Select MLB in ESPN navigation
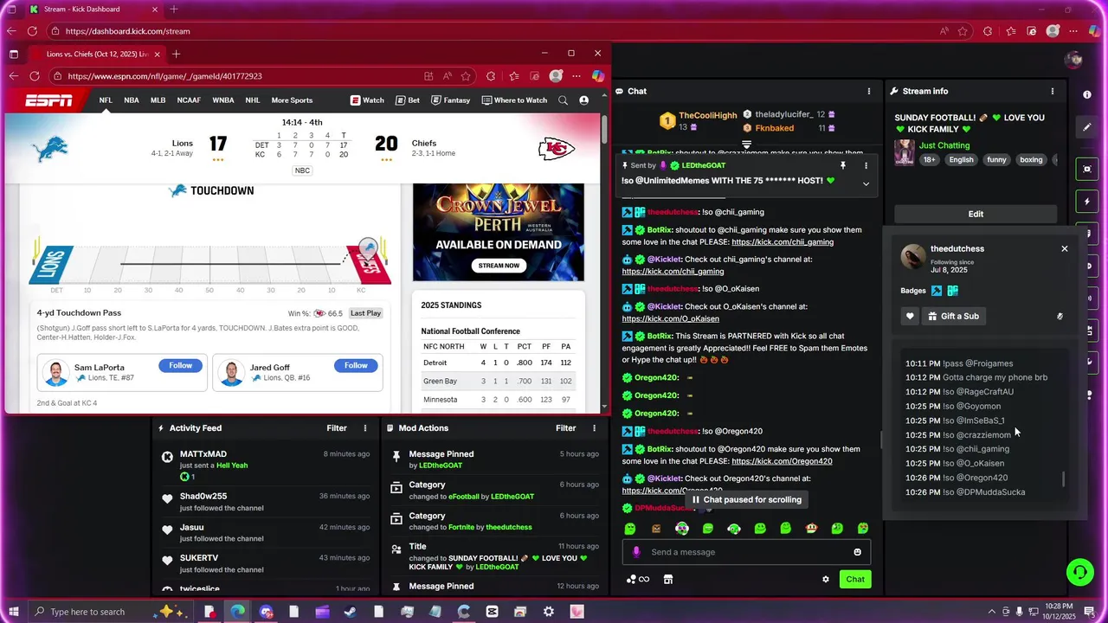Image resolution: width=1108 pixels, height=623 pixels. tap(158, 100)
